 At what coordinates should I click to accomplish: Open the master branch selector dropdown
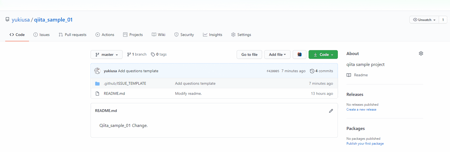(x=106, y=54)
